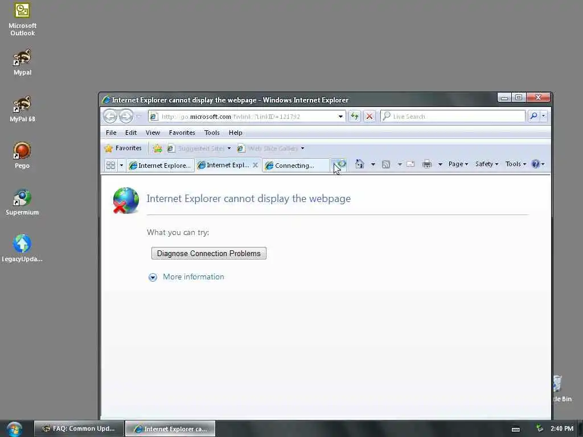Viewport: 583px width, 437px height.
Task: Open the Recycle Bin desktop icon
Action: point(561,389)
